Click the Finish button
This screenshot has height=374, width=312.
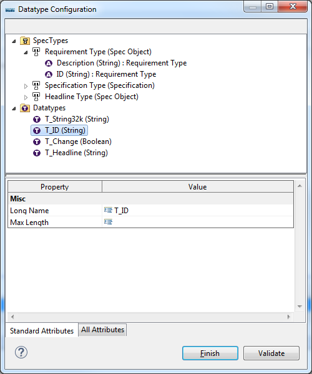pos(210,353)
